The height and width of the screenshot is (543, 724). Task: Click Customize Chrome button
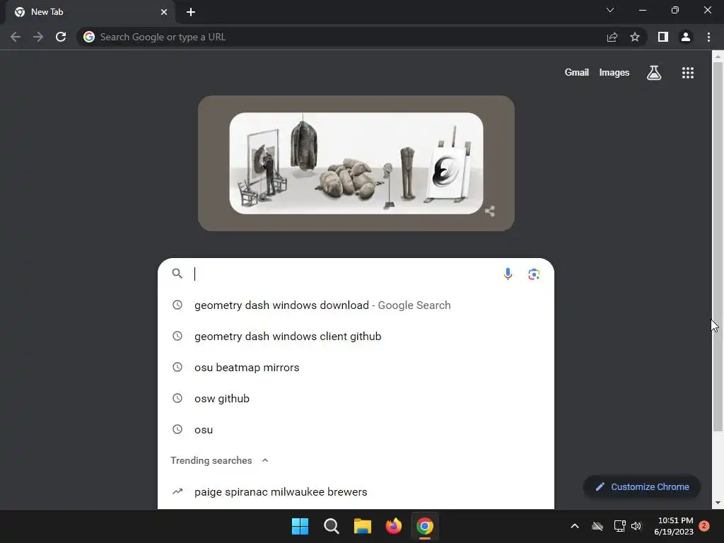pyautogui.click(x=642, y=486)
